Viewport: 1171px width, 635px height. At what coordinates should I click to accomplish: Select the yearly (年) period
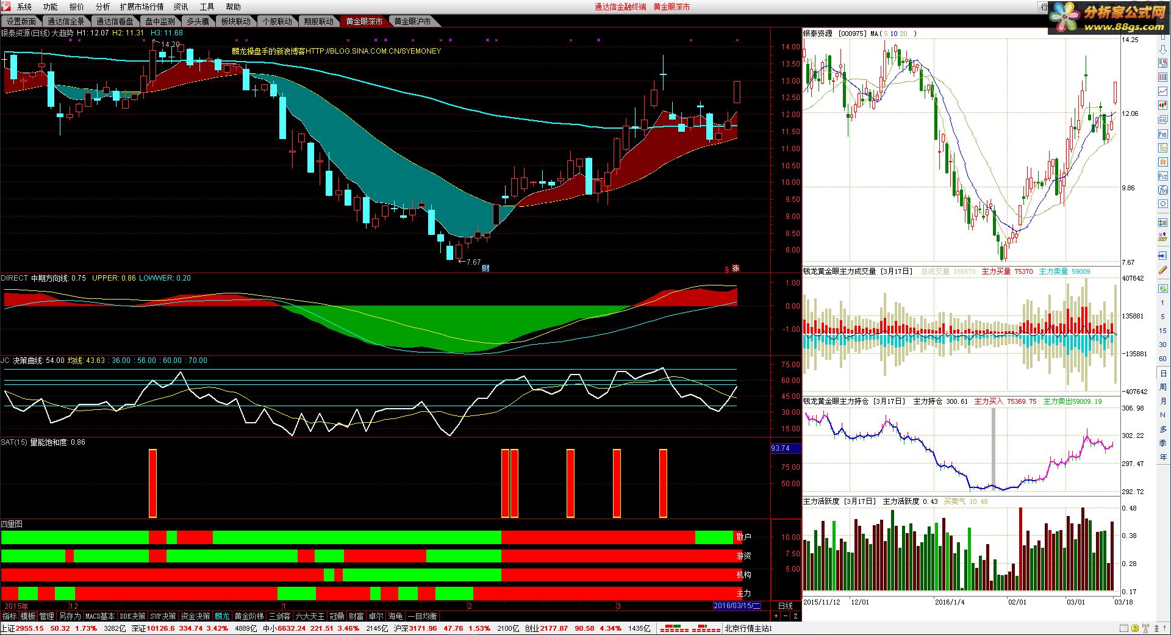pyautogui.click(x=1162, y=457)
